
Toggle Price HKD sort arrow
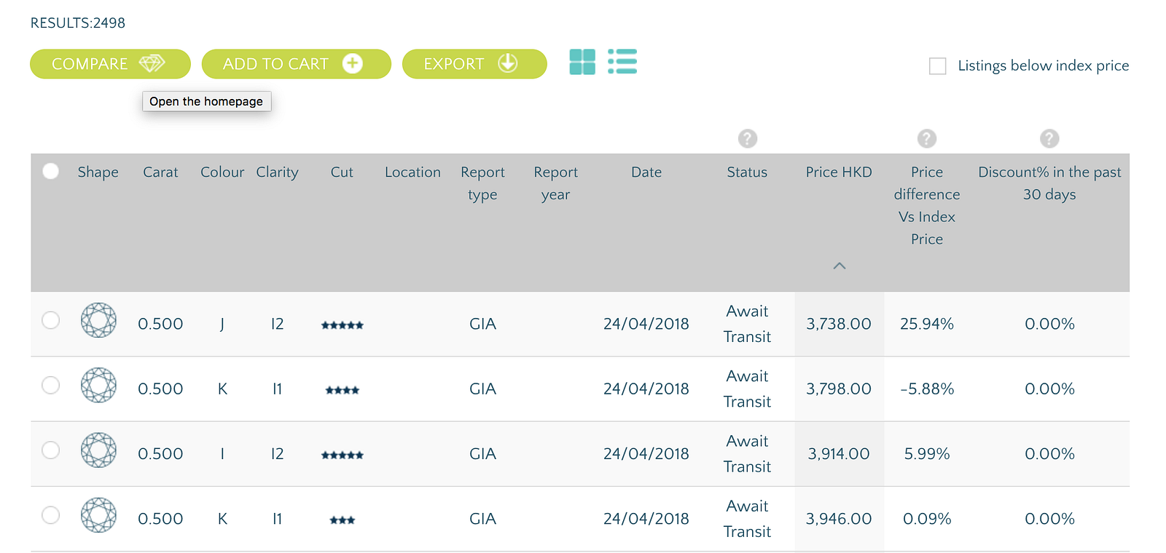pyautogui.click(x=839, y=266)
